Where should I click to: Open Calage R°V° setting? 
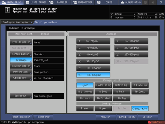(21, 78)
